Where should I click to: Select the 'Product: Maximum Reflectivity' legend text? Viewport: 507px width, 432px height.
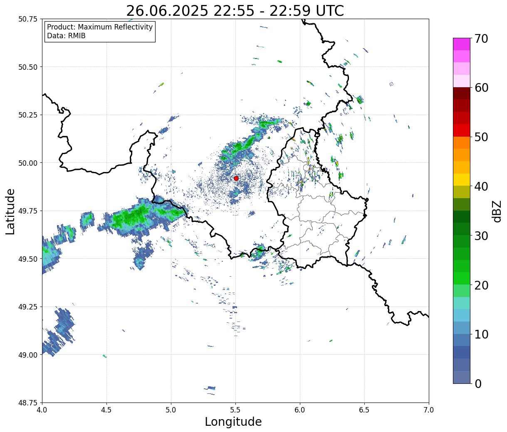(x=100, y=27)
